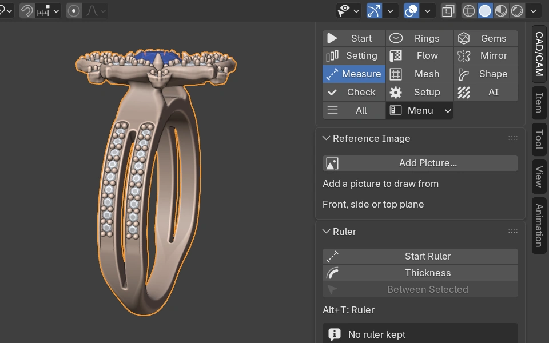Open viewport overlays options dropdown
549x343 pixels.
click(428, 11)
